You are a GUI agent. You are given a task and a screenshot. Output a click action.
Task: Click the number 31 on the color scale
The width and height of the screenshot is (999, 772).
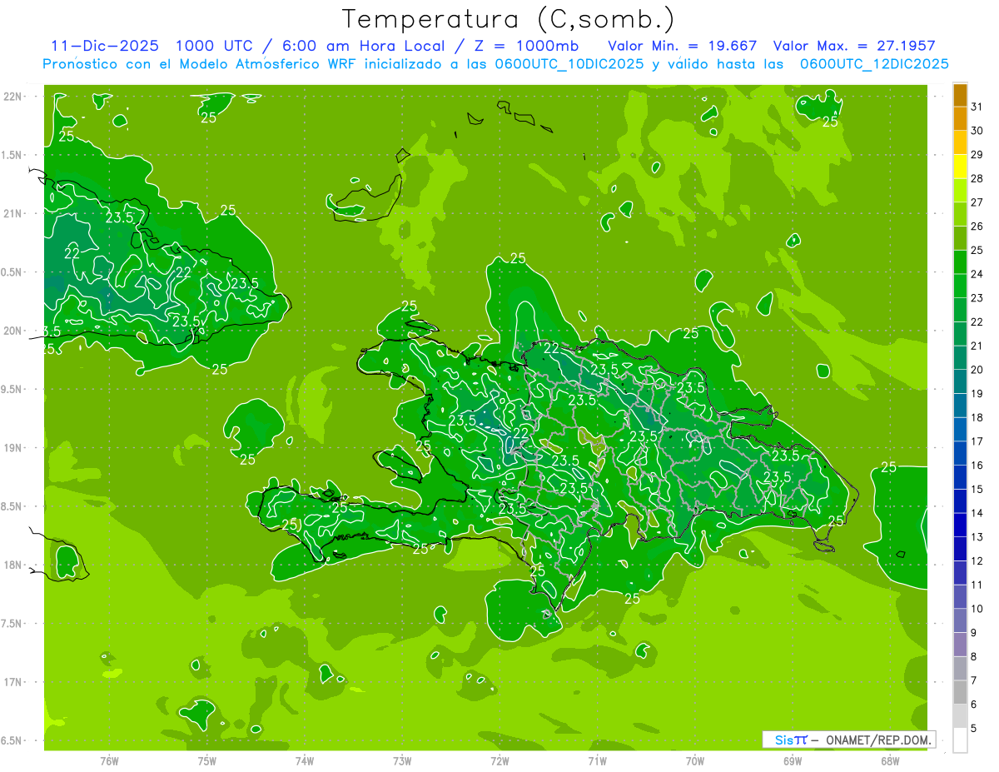[977, 107]
